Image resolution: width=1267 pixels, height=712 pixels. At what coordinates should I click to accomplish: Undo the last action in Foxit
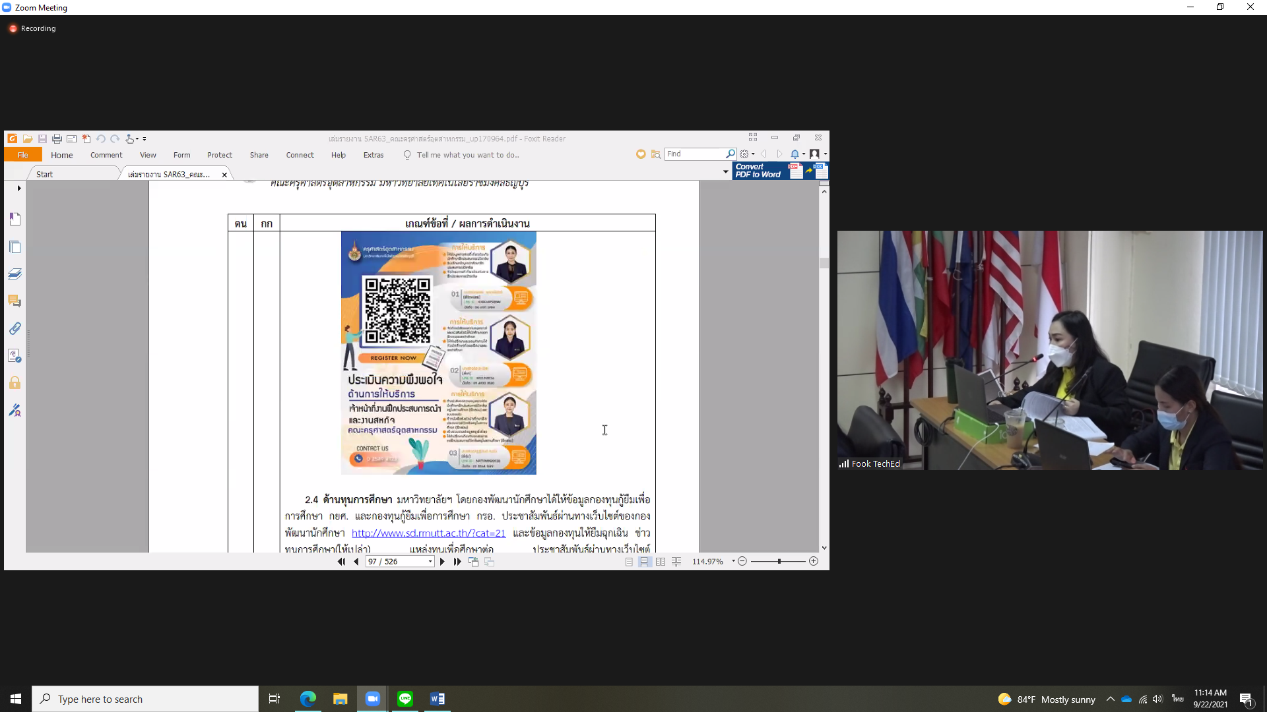[100, 138]
